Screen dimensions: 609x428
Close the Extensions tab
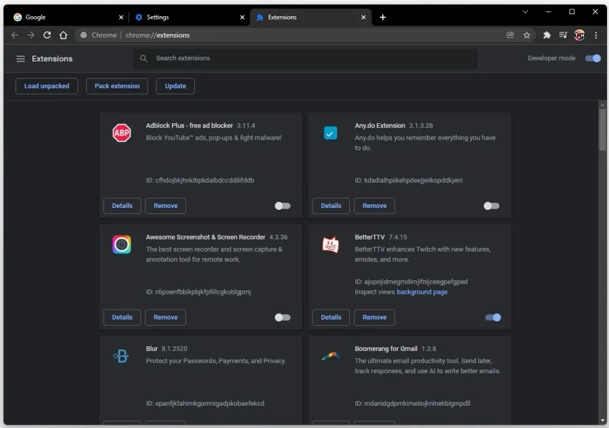[363, 17]
